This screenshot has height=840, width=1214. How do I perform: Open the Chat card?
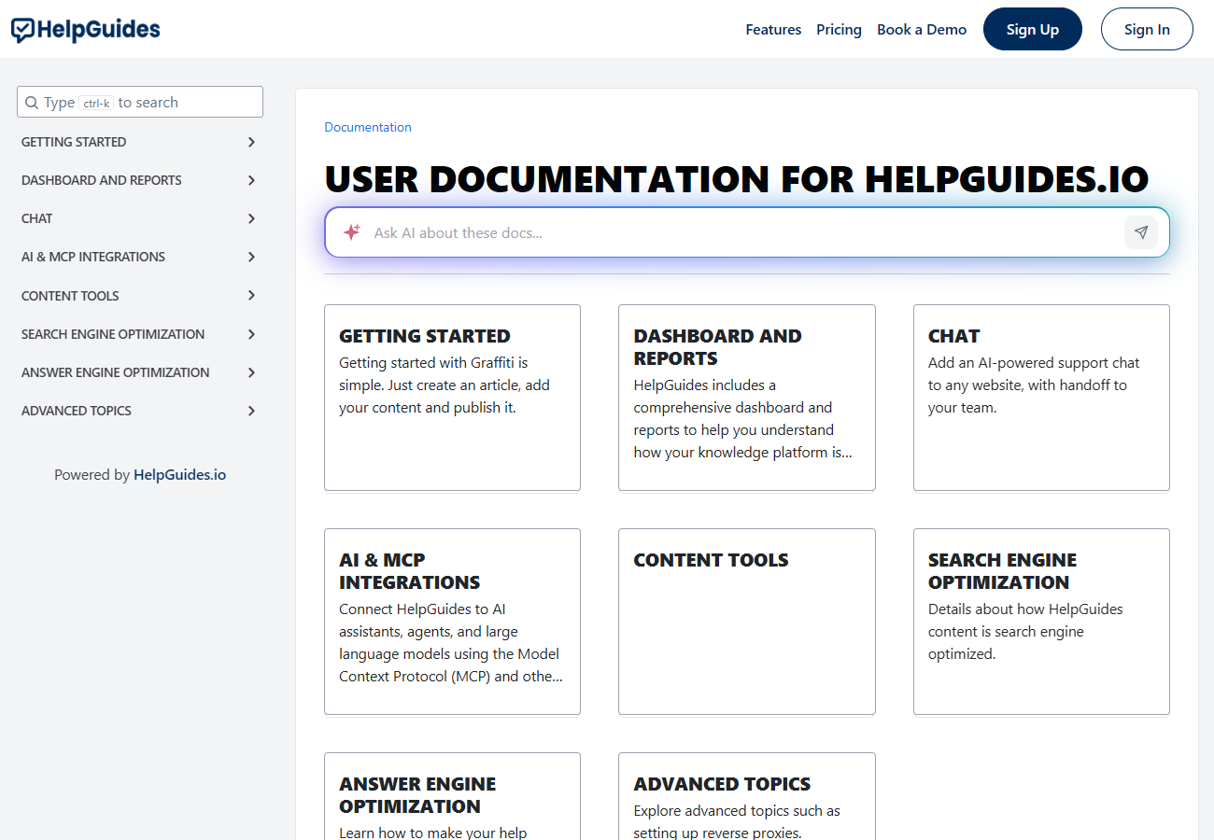coord(1041,398)
